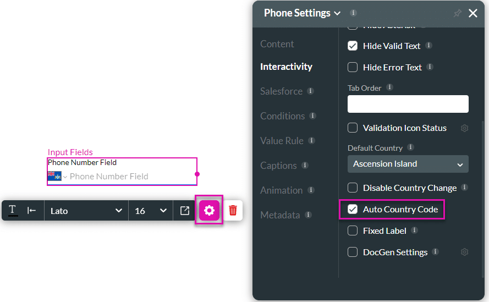489x302 pixels.
Task: Open the Default Country dropdown
Action: [x=408, y=164]
